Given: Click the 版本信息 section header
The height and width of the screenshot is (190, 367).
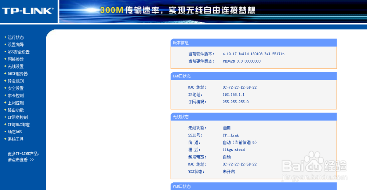Looking at the screenshot, I should point(254,43).
